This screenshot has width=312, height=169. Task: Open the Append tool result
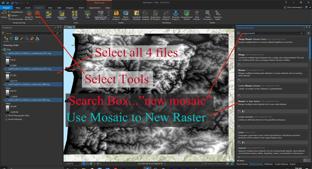click(272, 151)
